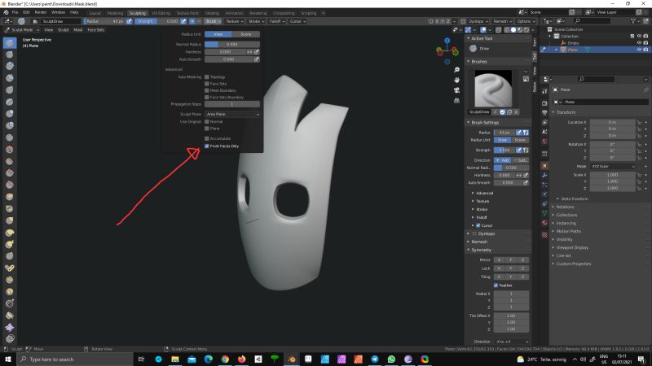Screen dimensions: 652x366
Task: Open the Render menu
Action: click(x=40, y=12)
